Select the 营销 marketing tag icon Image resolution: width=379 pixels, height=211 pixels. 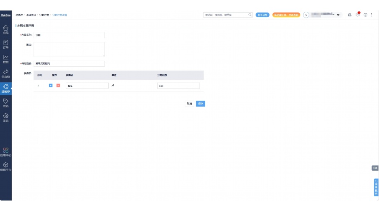click(6, 102)
